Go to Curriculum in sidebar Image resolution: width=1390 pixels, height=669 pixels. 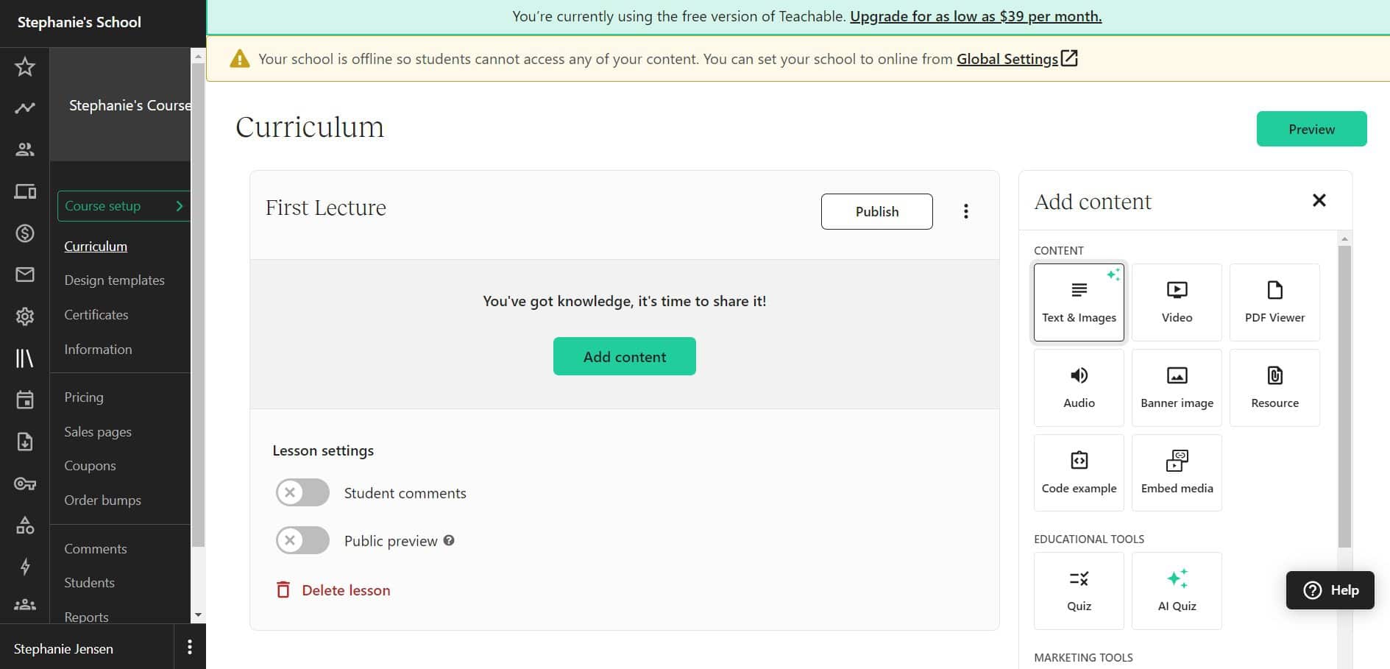click(96, 247)
